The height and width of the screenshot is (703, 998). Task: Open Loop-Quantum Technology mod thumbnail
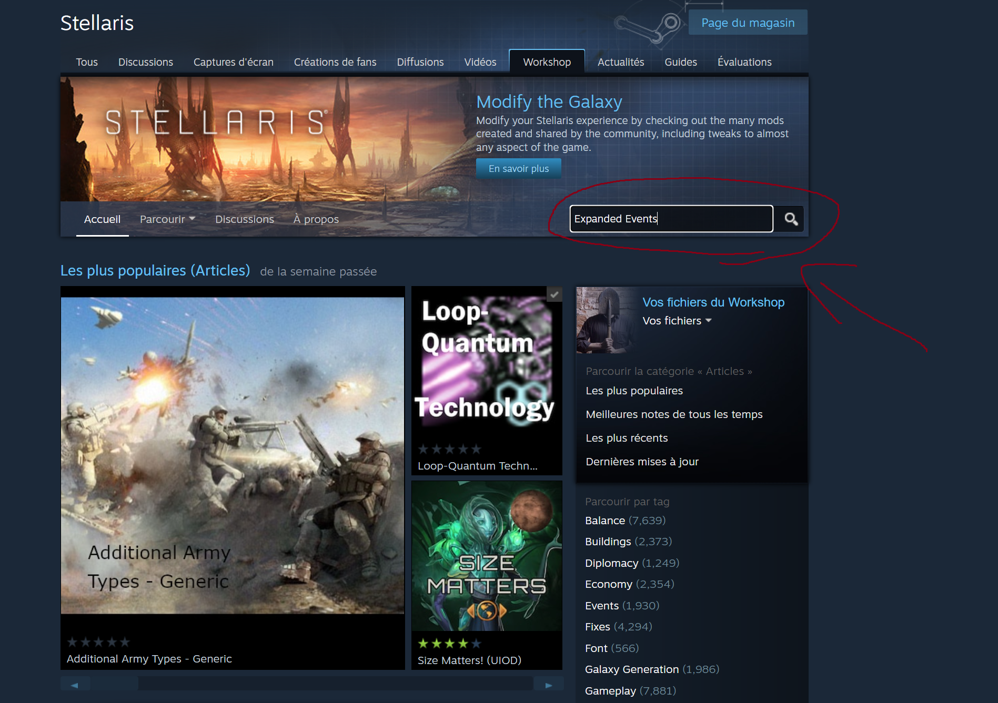[x=487, y=363]
